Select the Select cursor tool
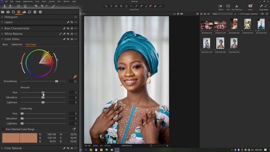The image size is (270, 152). tap(106, 6)
